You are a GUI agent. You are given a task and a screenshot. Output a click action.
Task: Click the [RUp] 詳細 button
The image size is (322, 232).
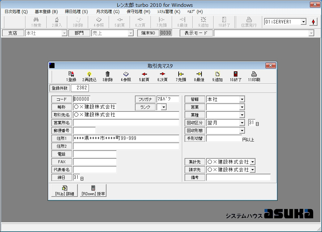click(x=65, y=191)
